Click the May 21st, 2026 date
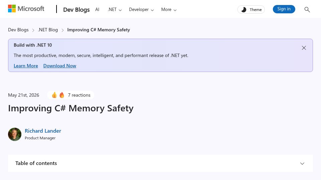Screen dimensions: 321x180 point(23,95)
